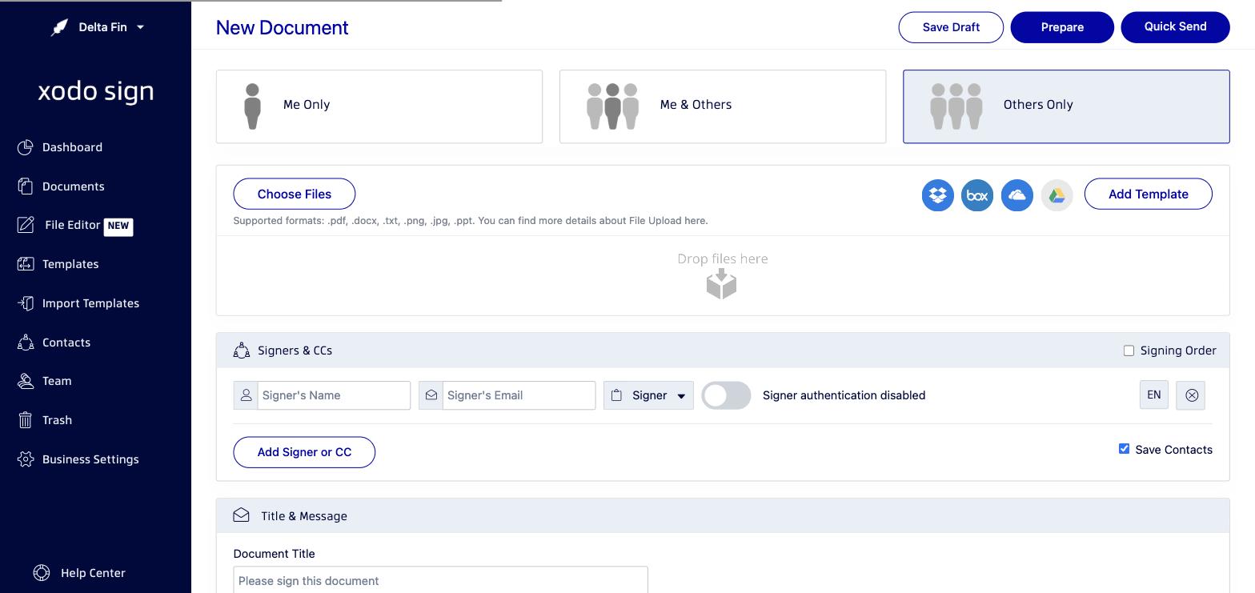Click the Title & Message envelope icon
1255x593 pixels.
[242, 515]
